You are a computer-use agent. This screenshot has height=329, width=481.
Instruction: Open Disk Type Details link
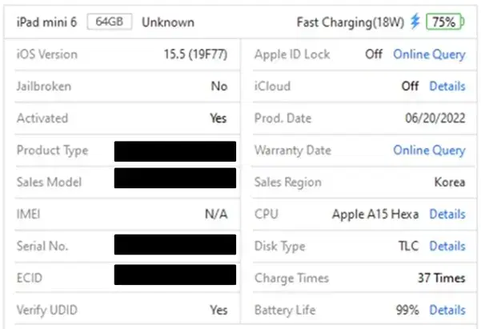(447, 246)
